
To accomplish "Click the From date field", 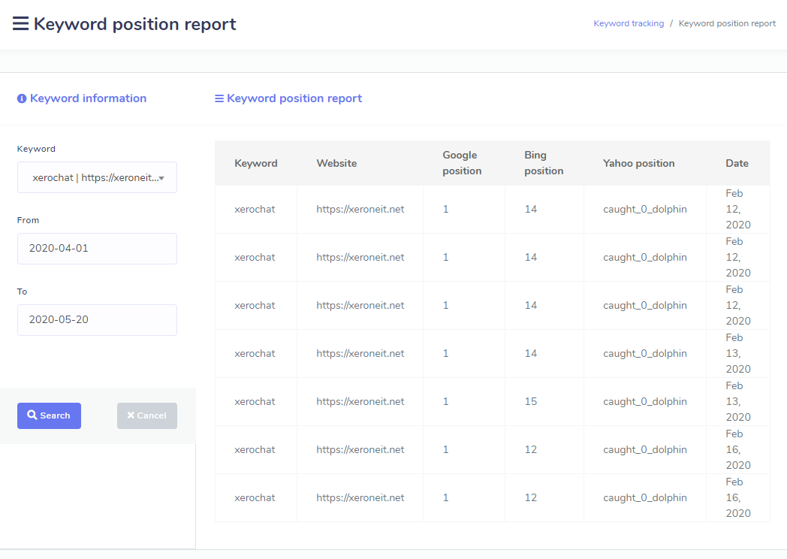I will tap(97, 248).
